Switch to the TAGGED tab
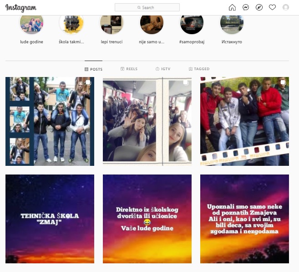This screenshot has height=272, width=299. pos(199,69)
